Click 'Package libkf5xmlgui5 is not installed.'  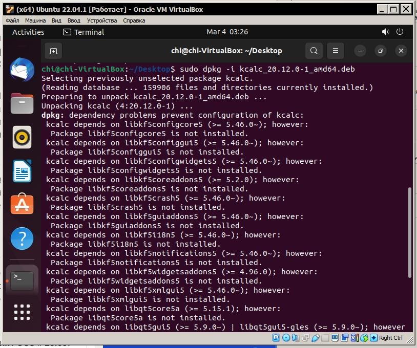(x=140, y=299)
